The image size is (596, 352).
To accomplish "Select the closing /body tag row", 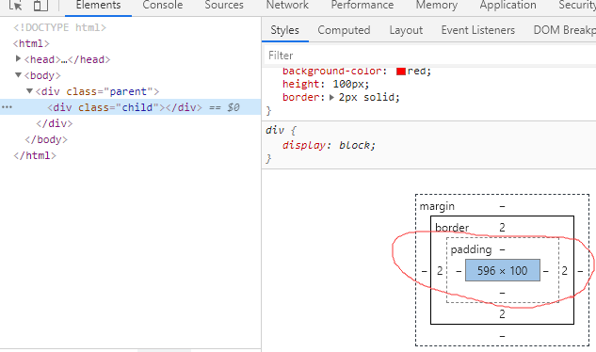I will click(x=46, y=139).
